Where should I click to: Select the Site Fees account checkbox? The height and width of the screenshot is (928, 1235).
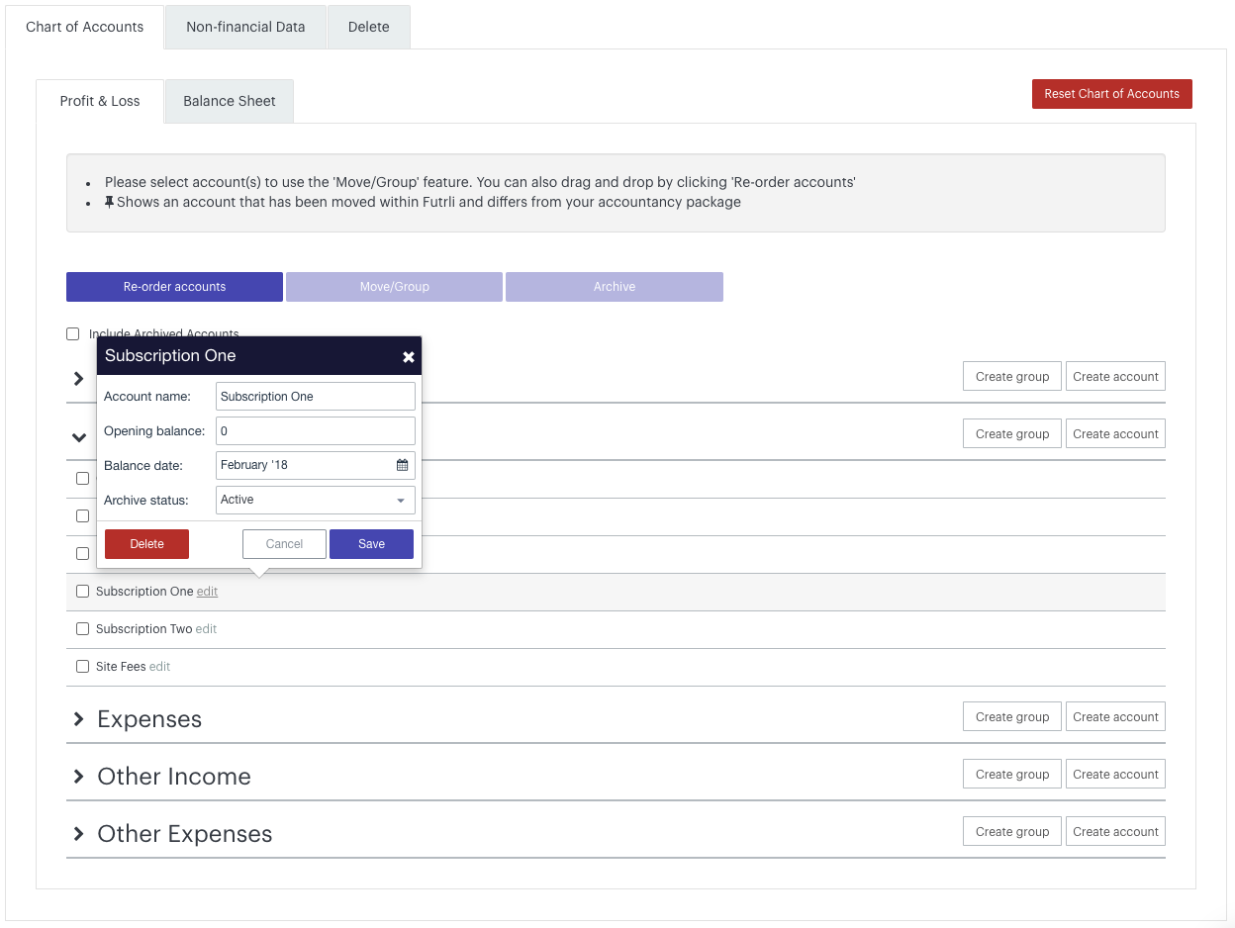pyautogui.click(x=83, y=667)
